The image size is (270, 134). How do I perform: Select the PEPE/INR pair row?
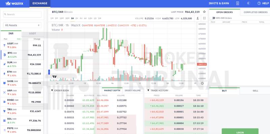click(22, 130)
